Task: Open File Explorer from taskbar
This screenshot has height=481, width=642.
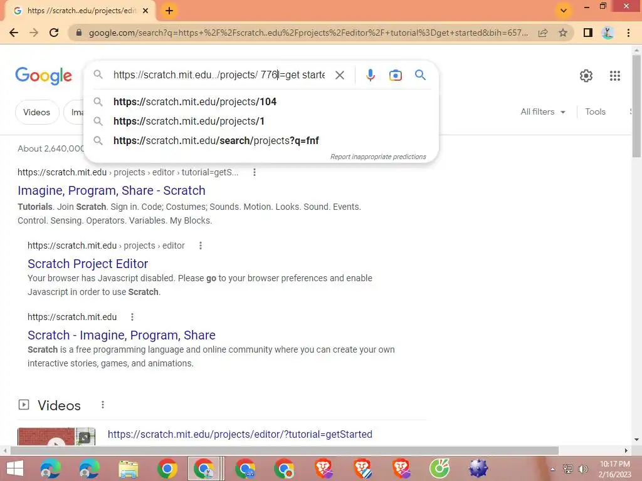Action: tap(128, 468)
